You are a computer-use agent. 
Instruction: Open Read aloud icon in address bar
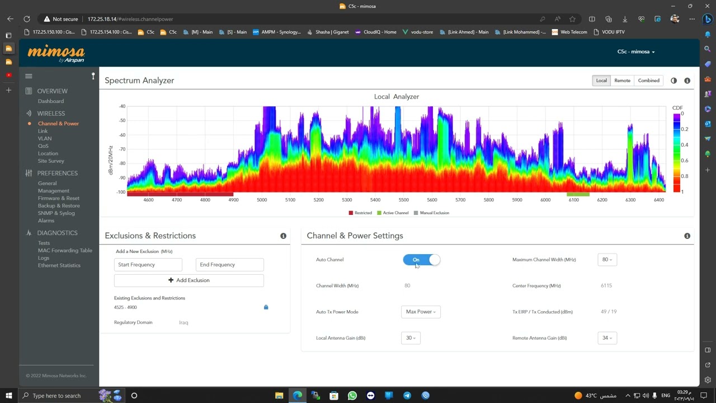pyautogui.click(x=557, y=19)
